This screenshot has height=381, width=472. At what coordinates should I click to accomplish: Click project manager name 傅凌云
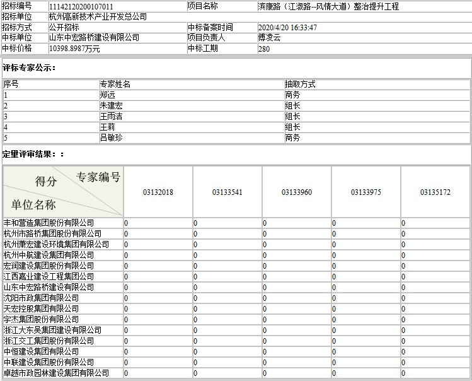pyautogui.click(x=270, y=38)
